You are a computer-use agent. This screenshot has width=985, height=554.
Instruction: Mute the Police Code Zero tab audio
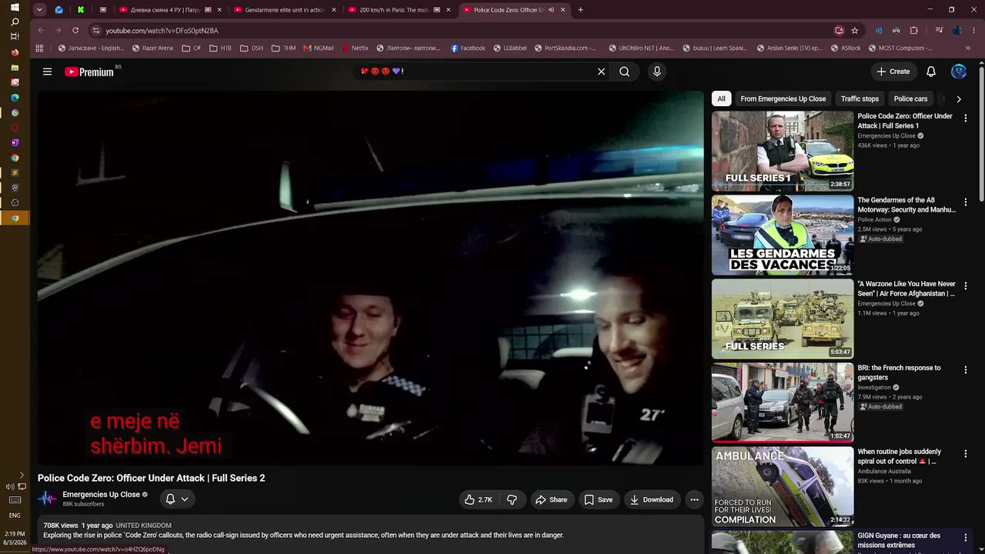click(x=551, y=10)
